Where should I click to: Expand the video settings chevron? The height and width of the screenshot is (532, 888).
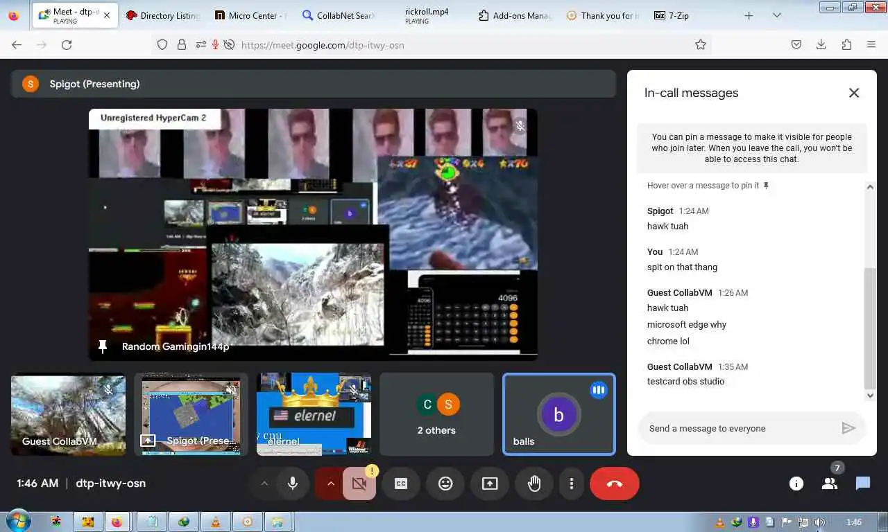click(330, 484)
